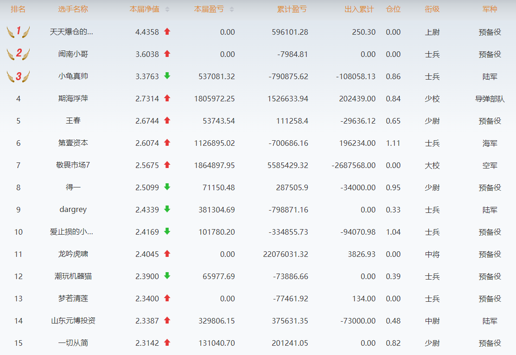Click red up arrow beside 2.6744

click(167, 120)
